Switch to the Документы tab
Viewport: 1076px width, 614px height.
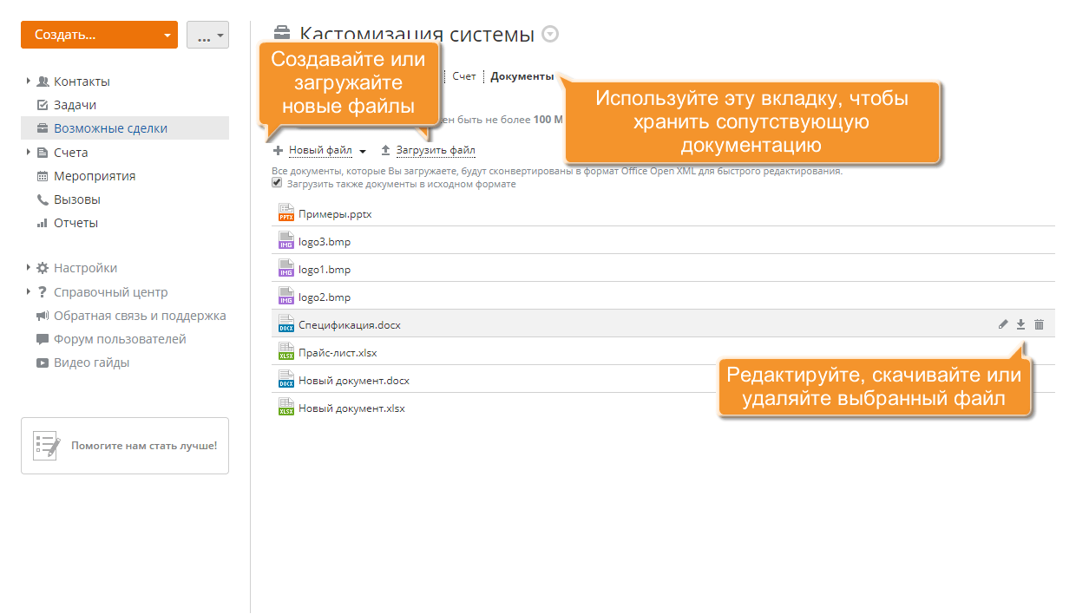tap(522, 76)
